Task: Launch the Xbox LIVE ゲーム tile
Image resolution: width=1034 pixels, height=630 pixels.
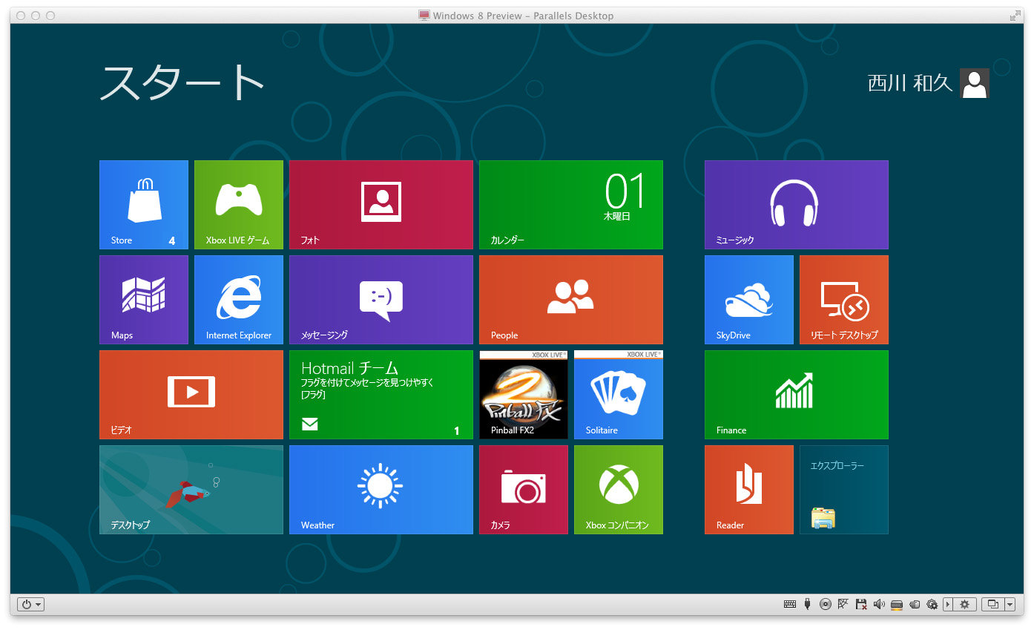Action: [239, 205]
